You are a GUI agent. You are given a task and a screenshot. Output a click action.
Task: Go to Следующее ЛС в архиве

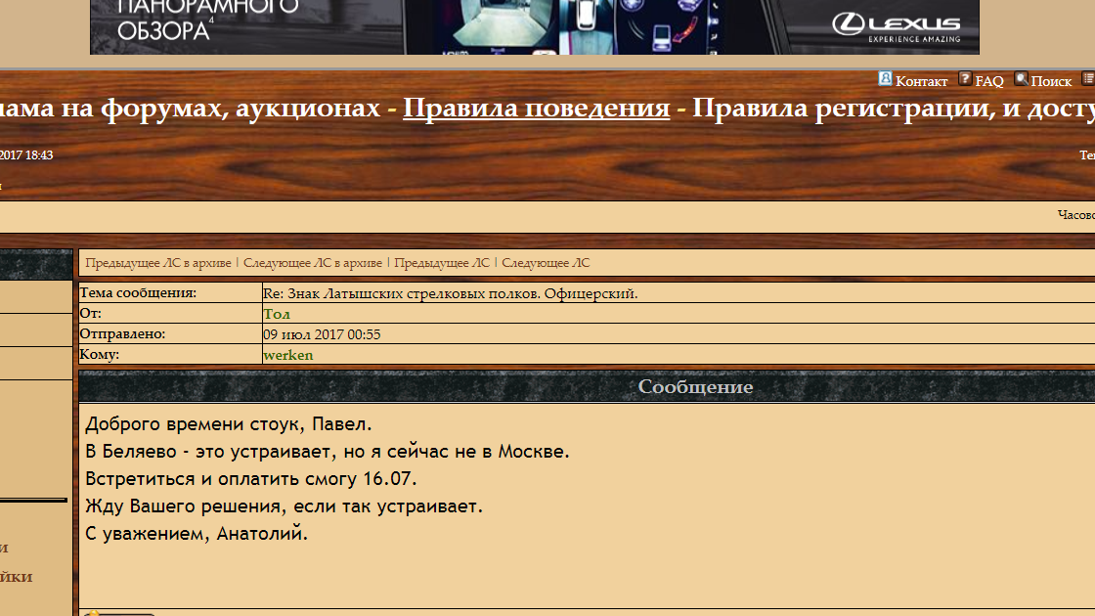(312, 263)
